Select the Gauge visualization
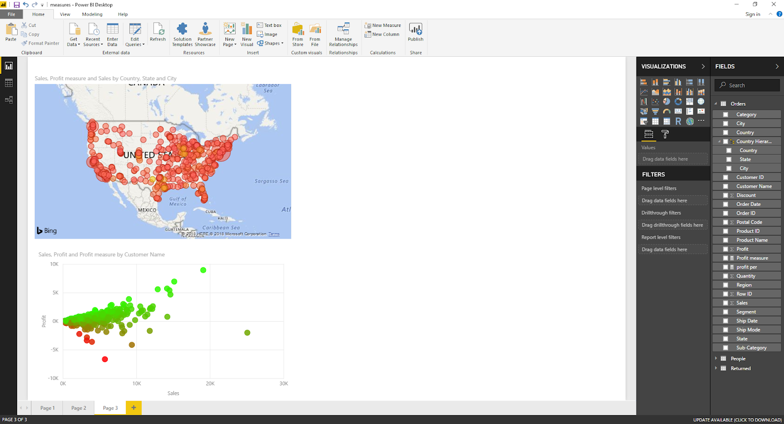Viewport: 784px width, 424px height. pos(667,112)
